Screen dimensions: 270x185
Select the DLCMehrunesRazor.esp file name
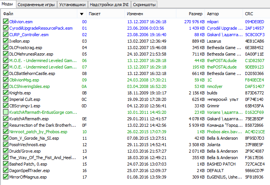click(31, 54)
